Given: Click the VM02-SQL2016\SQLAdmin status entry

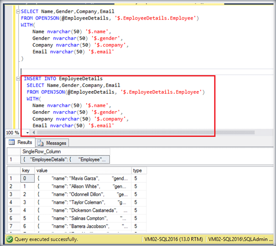Looking at the screenshot, I should coord(240,239).
